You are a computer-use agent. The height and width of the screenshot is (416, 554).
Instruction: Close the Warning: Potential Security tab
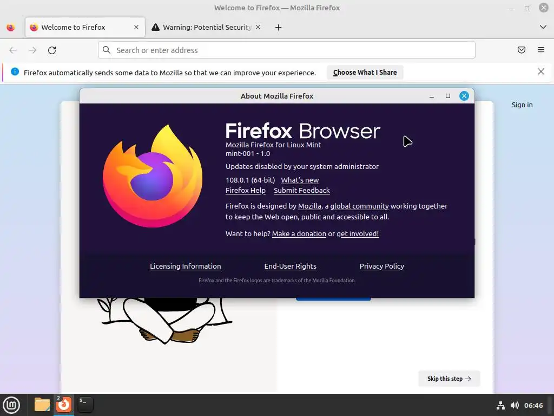pyautogui.click(x=258, y=27)
